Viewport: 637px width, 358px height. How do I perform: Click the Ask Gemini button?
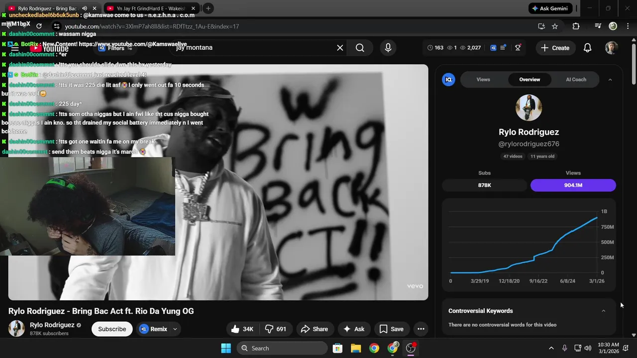click(x=550, y=8)
